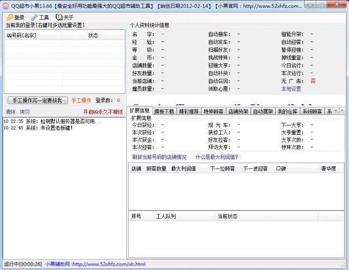Switch to the 摸板下载 tab
This screenshot has height=270, width=349.
click(x=164, y=111)
